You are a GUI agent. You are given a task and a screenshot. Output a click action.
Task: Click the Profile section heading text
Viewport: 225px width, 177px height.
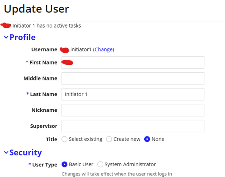(x=23, y=38)
